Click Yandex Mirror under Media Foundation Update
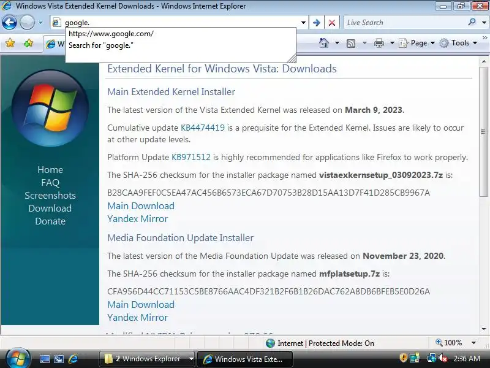 pyautogui.click(x=137, y=317)
